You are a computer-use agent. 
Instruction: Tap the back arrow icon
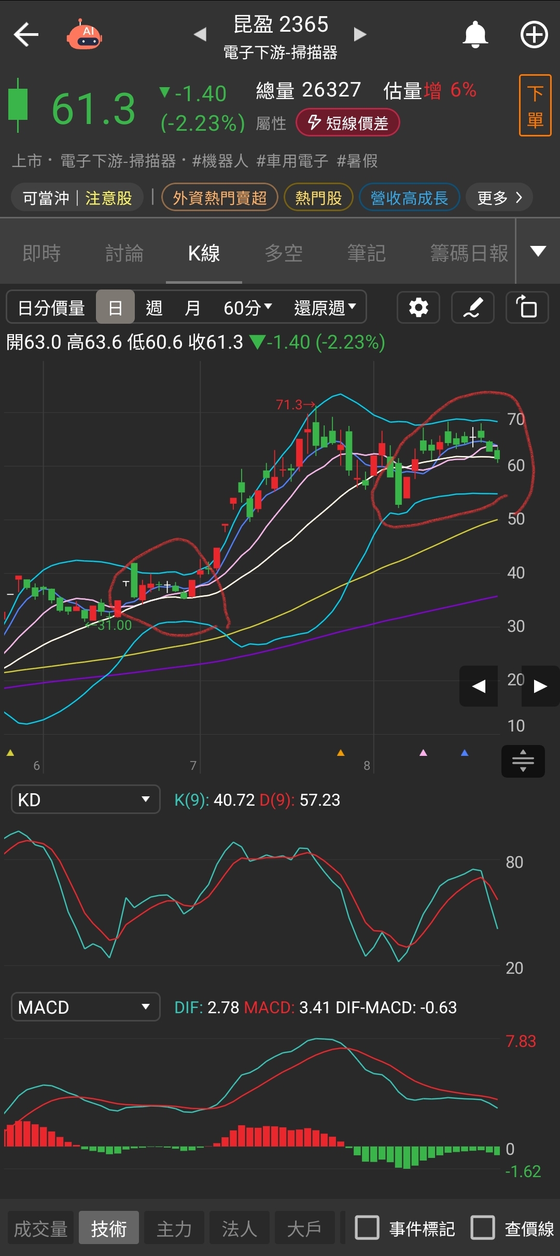(26, 35)
